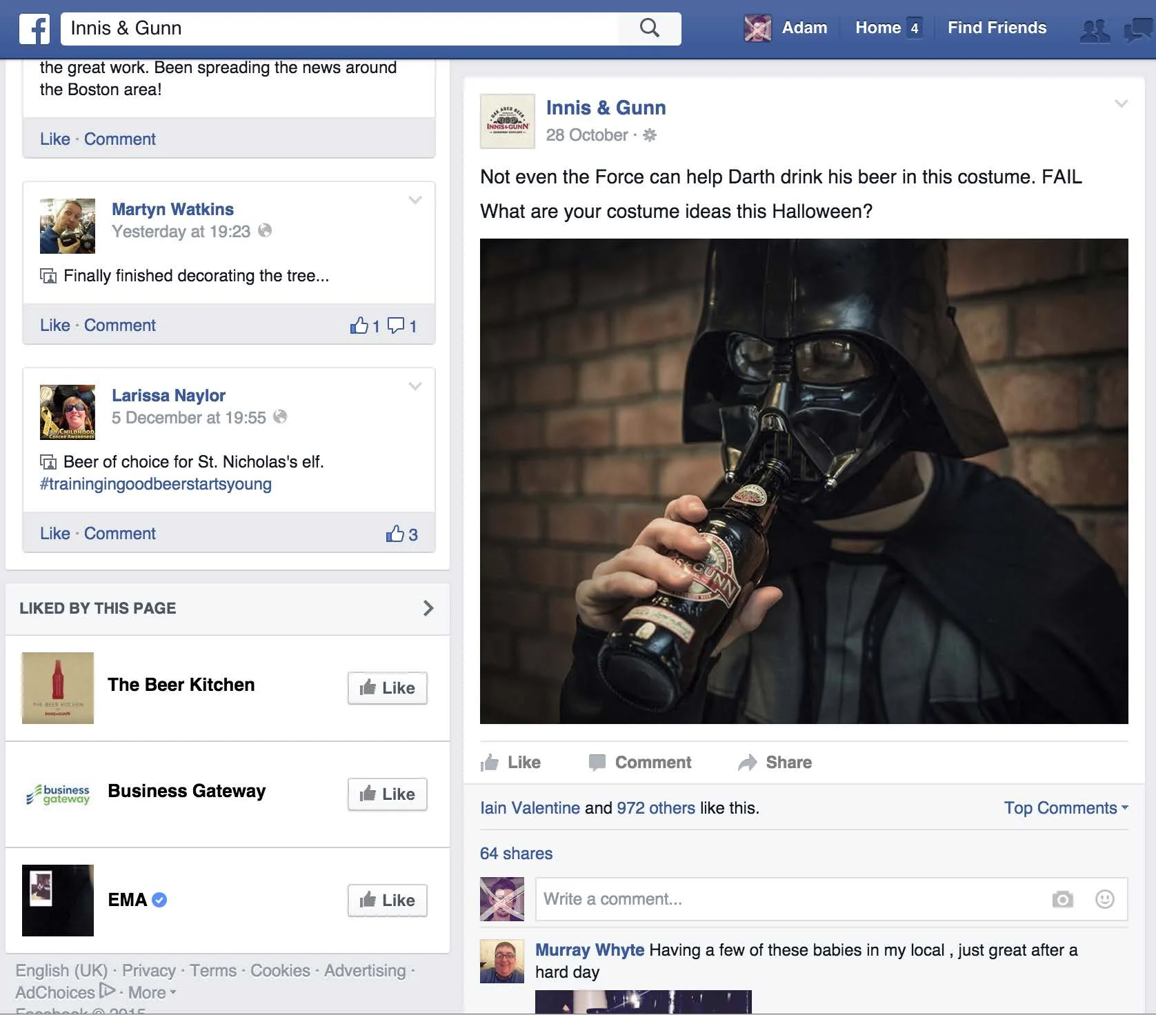This screenshot has height=1015, width=1156.
Task: Click Martyn Watkins' profile photo
Action: pos(68,226)
